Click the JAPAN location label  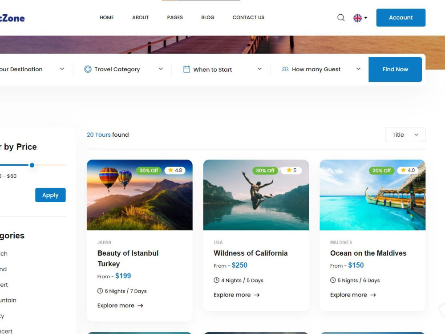[105, 242]
